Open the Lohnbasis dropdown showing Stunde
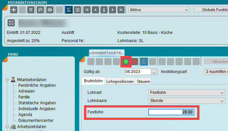 point(187,101)
